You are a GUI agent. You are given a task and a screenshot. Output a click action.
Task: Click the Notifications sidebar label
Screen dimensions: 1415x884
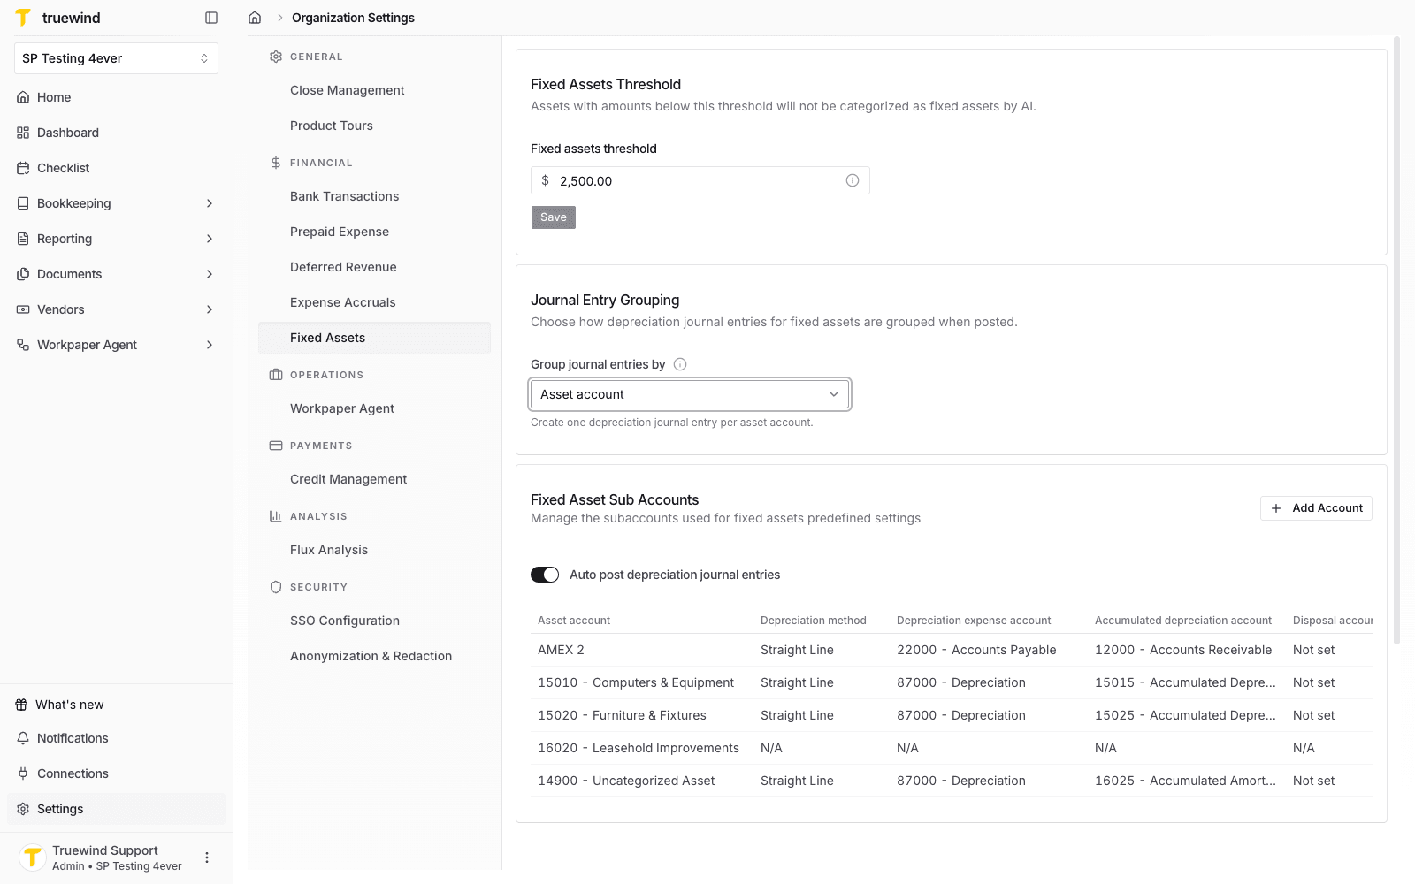click(73, 738)
